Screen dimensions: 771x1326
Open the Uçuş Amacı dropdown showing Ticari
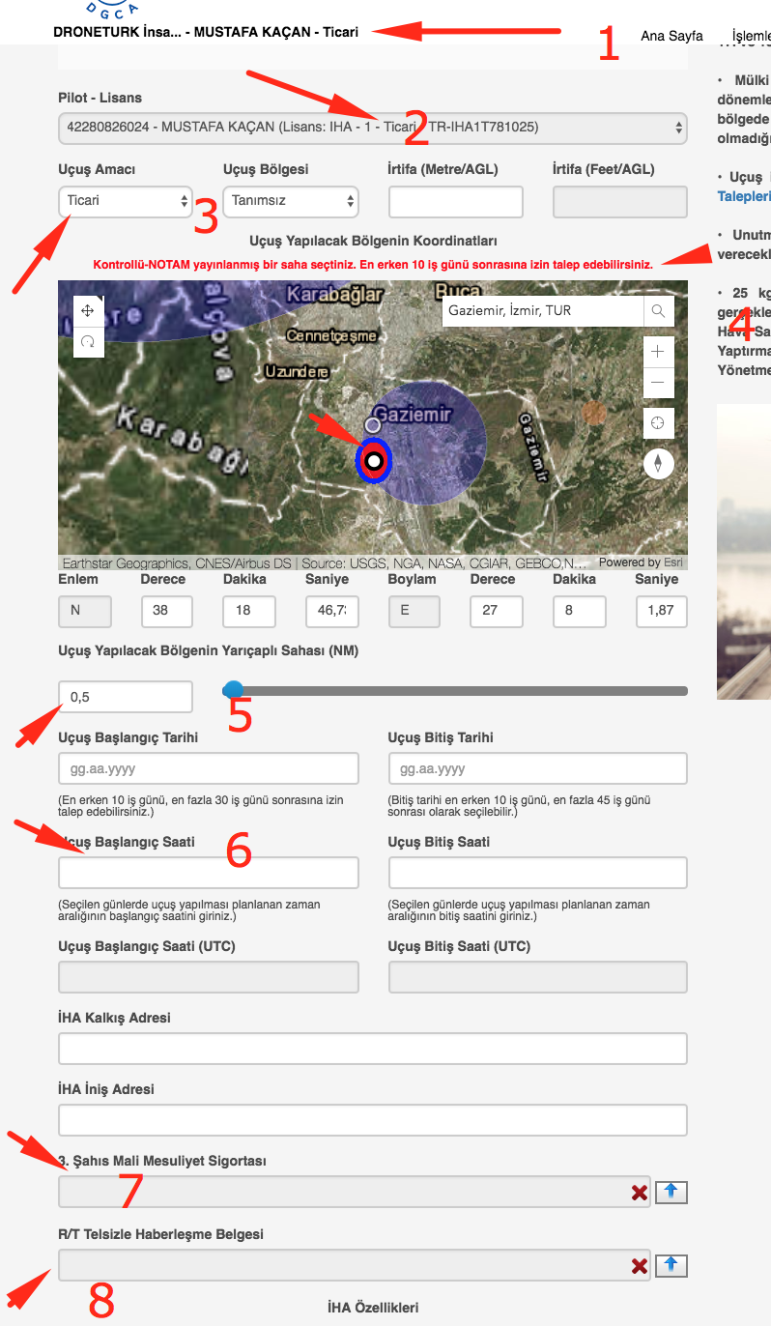click(126, 202)
